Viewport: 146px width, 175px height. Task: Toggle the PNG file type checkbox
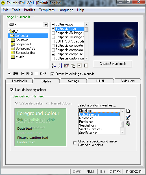(23, 73)
